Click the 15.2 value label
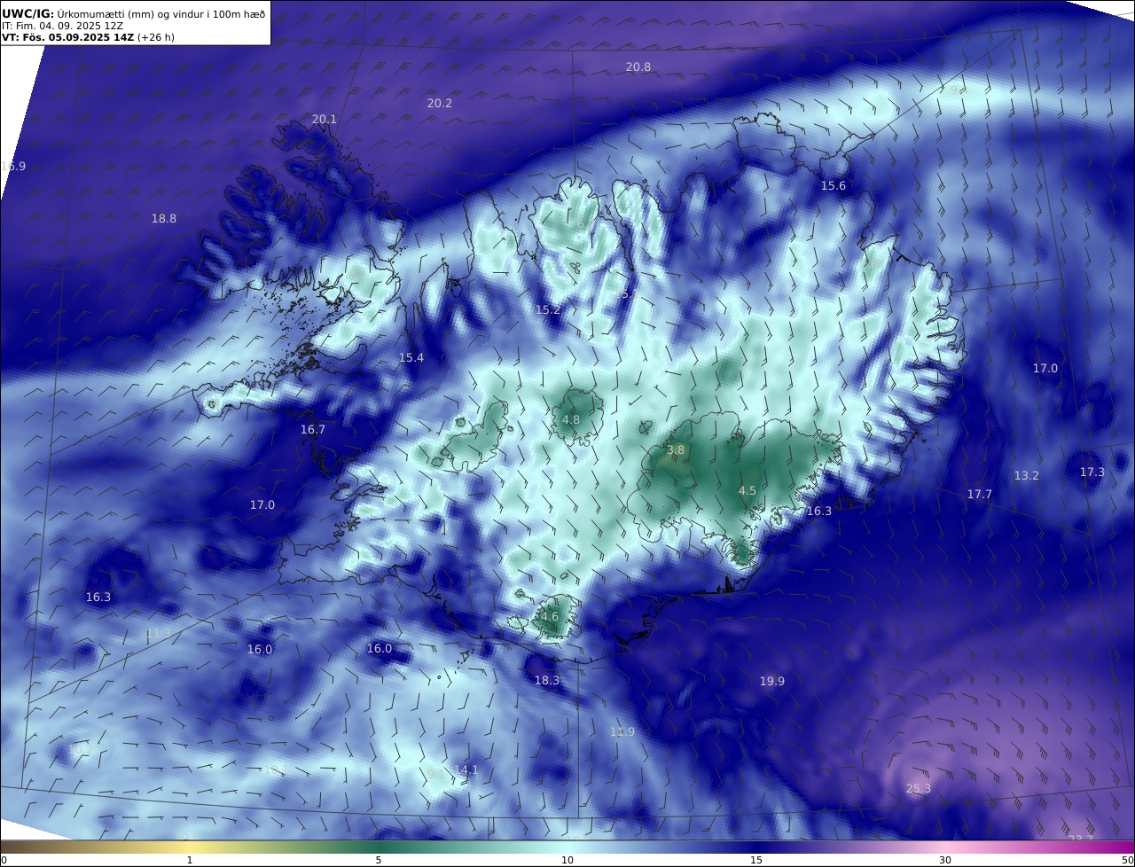 click(548, 309)
